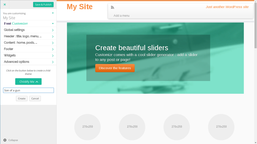257x144 pixels.
Task: Open Advanced options section
Action: click(x=28, y=62)
